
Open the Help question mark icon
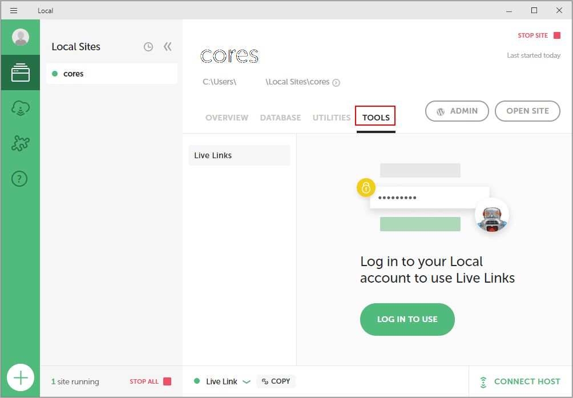pyautogui.click(x=20, y=179)
